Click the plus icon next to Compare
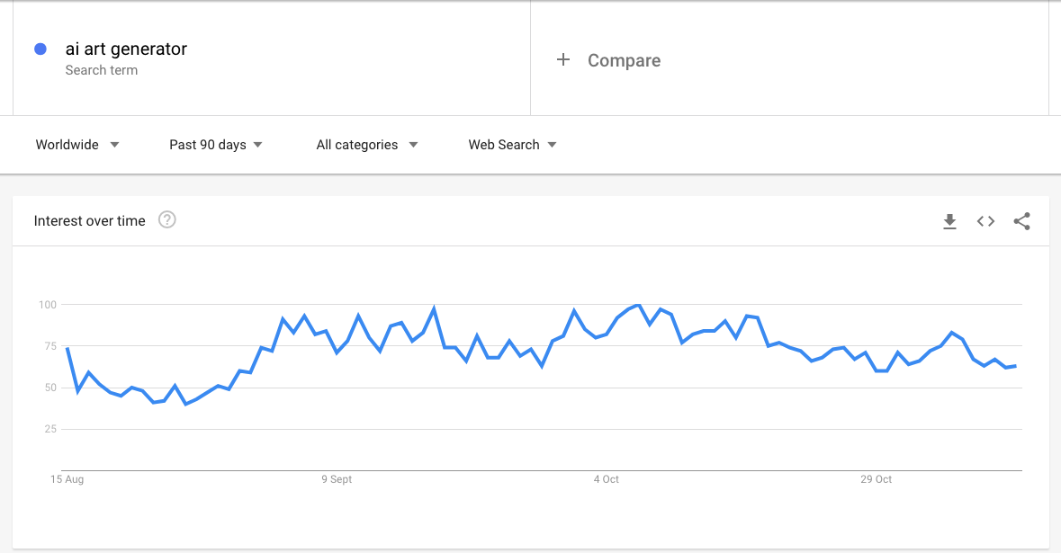The width and height of the screenshot is (1061, 553). [x=563, y=60]
